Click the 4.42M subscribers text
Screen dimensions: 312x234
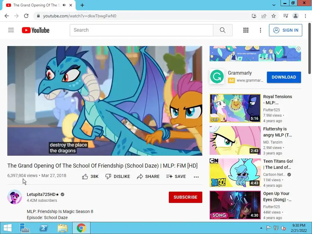click(x=42, y=200)
